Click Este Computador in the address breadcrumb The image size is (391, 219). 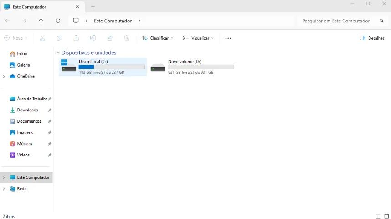pyautogui.click(x=113, y=21)
